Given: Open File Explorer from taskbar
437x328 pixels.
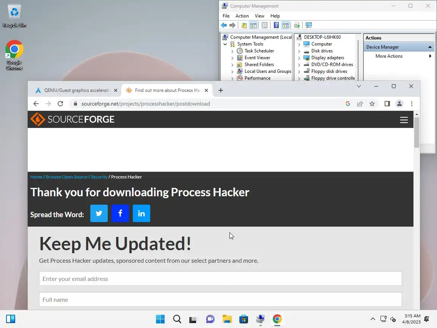Looking at the screenshot, I should (227, 319).
